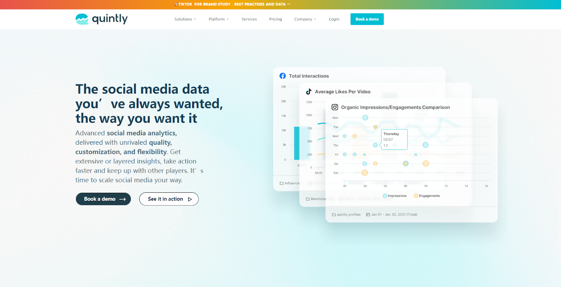Click the Total Interactions chart title

309,76
